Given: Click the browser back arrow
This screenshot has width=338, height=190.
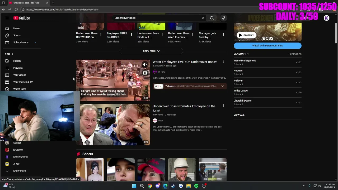Looking at the screenshot, I should coord(3,9).
